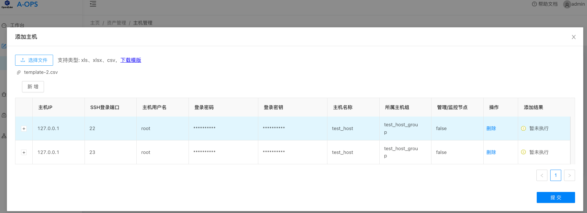This screenshot has height=213, width=587.
Task: Toggle the sidebar collapse menu icon
Action: pos(93,4)
